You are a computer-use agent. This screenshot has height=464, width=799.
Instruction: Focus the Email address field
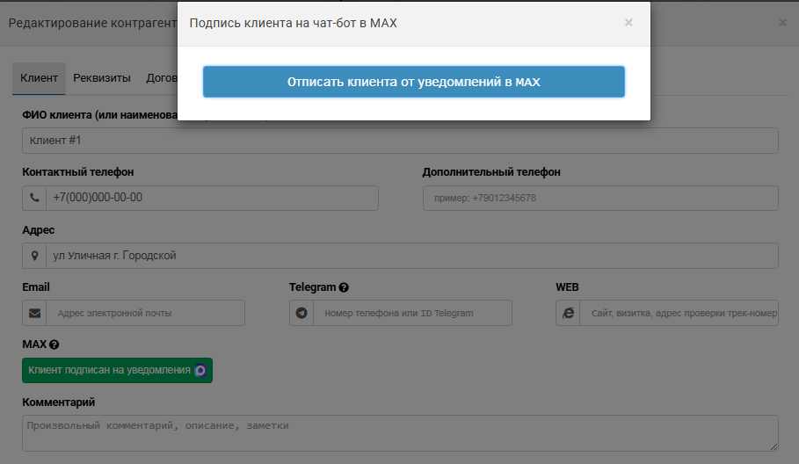point(145,313)
